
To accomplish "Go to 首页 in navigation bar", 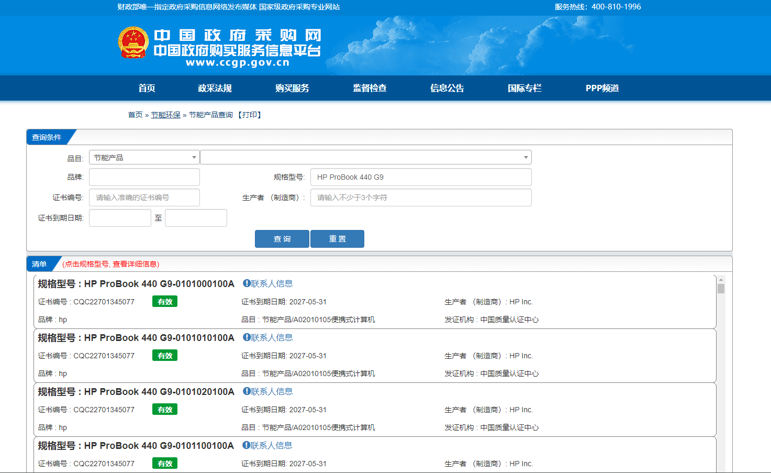I will (x=147, y=88).
